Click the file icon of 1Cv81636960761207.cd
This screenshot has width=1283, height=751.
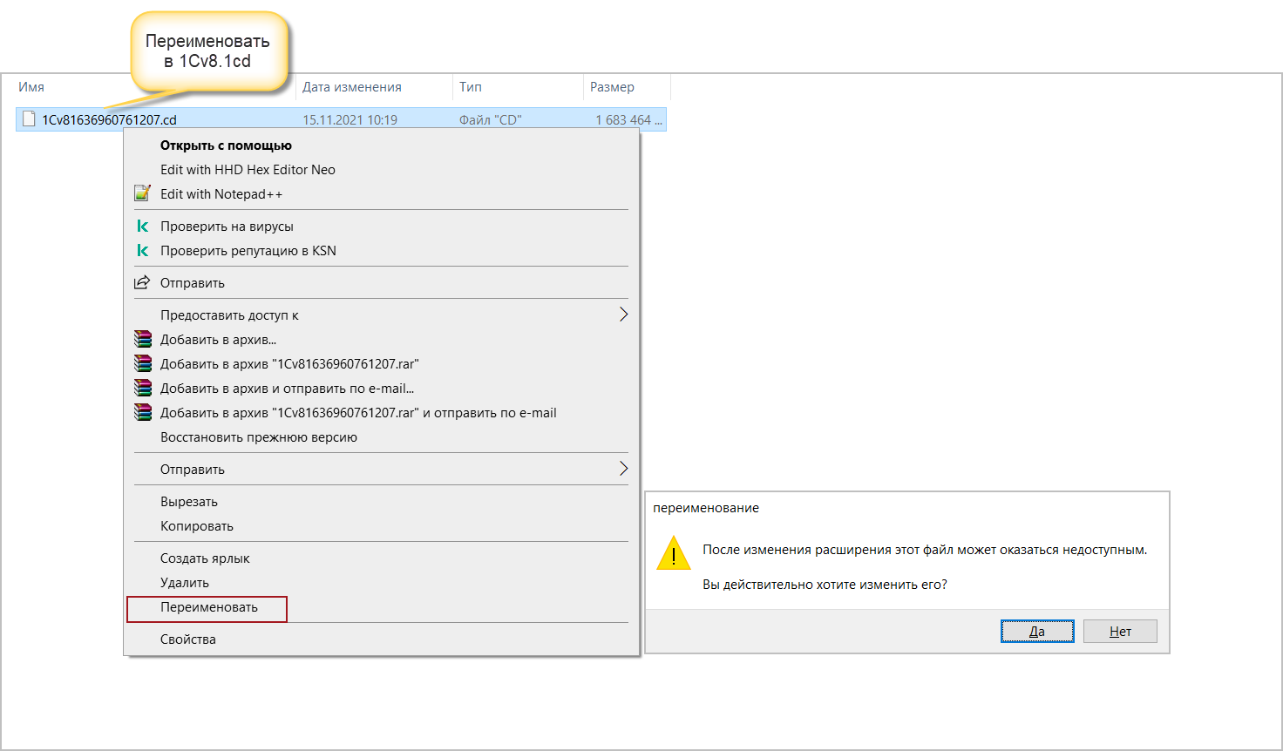pyautogui.click(x=29, y=119)
